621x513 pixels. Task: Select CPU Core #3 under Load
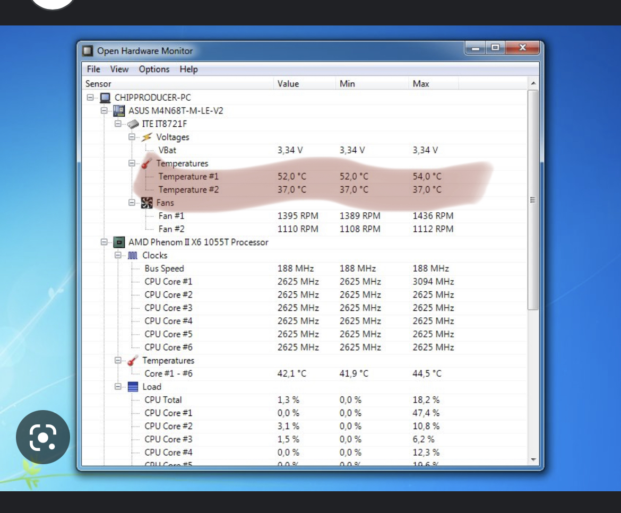(x=304, y=439)
